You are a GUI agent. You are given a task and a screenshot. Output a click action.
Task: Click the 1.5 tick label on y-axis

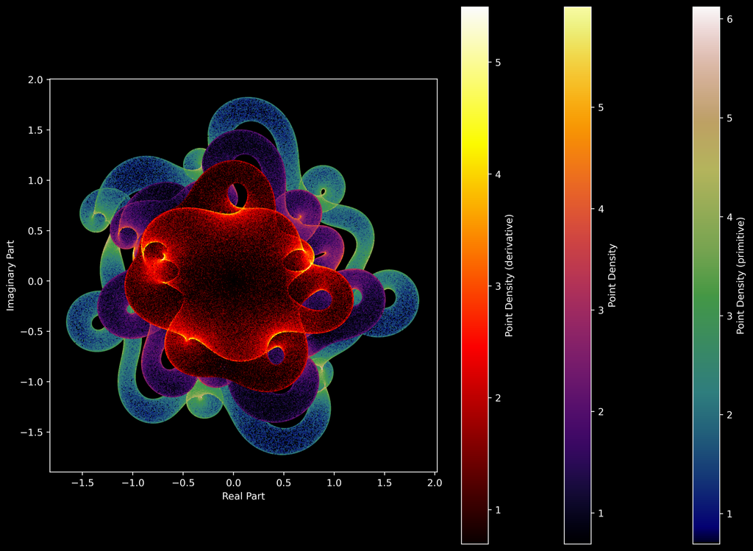pyautogui.click(x=34, y=130)
